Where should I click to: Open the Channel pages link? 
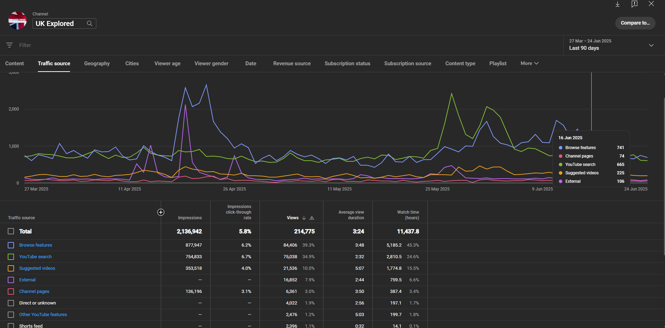click(x=34, y=292)
